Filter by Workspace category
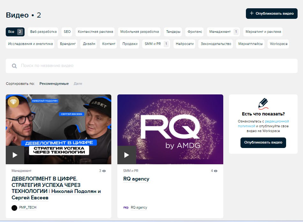303x222 pixels. [278, 44]
